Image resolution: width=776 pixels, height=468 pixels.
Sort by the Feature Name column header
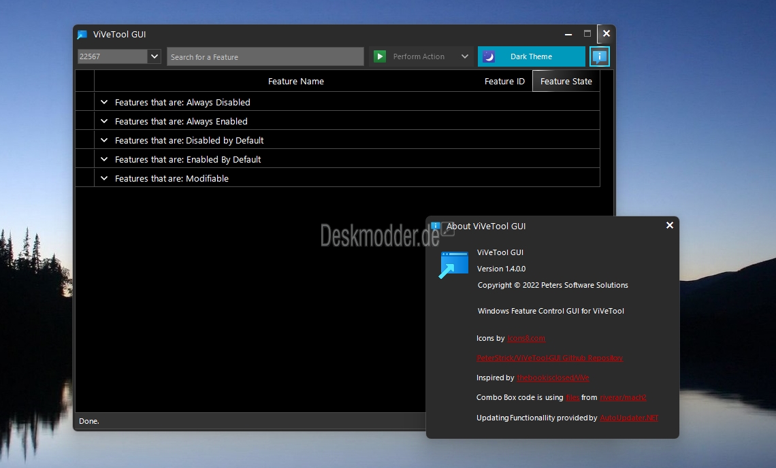[296, 81]
